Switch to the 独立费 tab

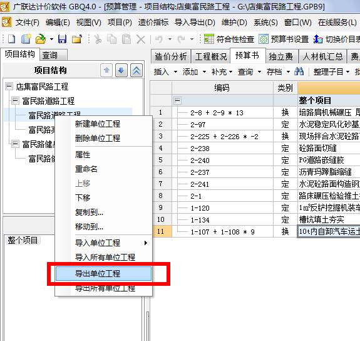point(281,56)
